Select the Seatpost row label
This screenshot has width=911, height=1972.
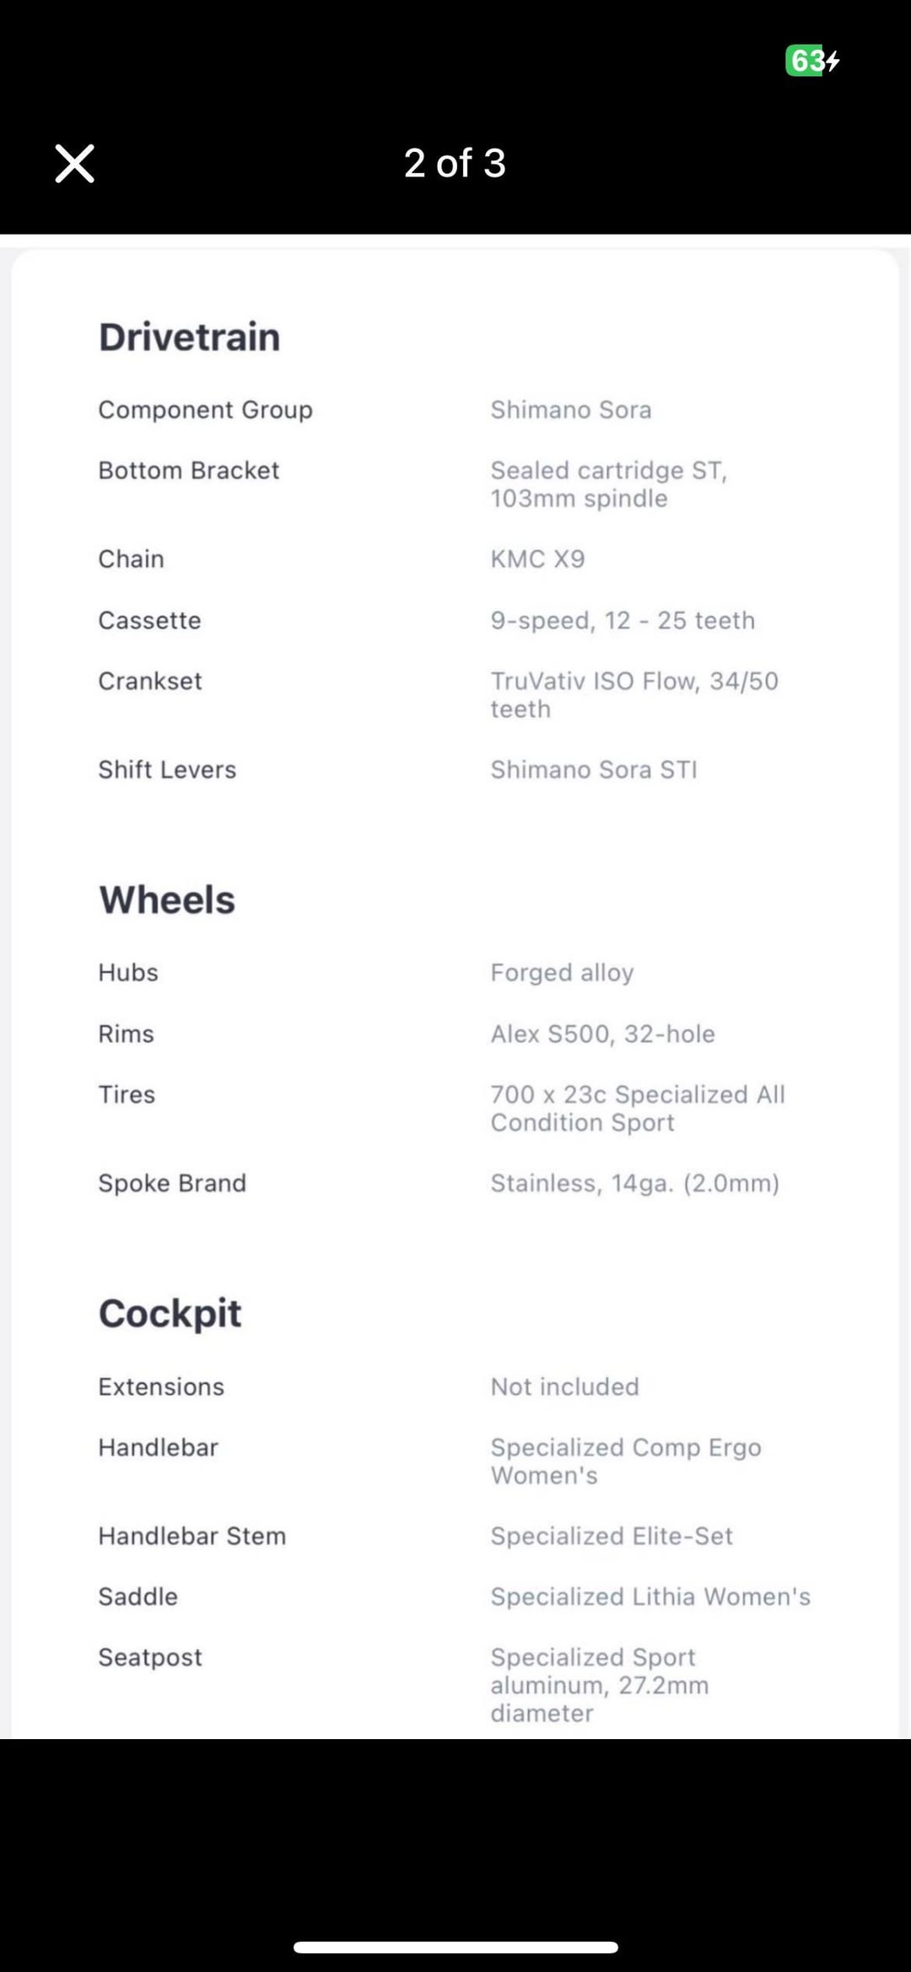[150, 1657]
